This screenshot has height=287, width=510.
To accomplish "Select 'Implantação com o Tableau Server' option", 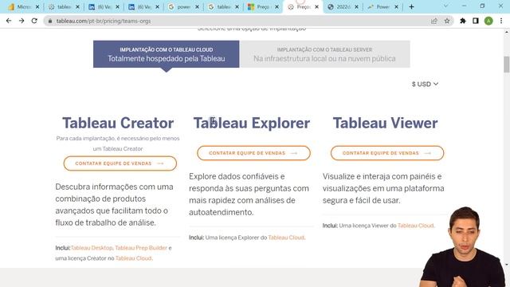I will tap(324, 54).
